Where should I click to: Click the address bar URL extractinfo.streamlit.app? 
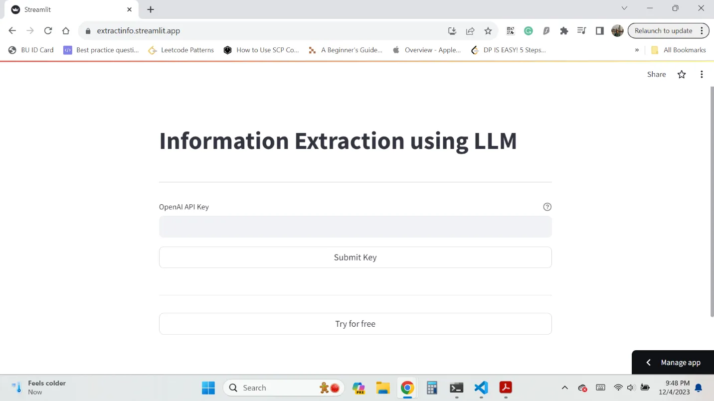click(x=138, y=31)
